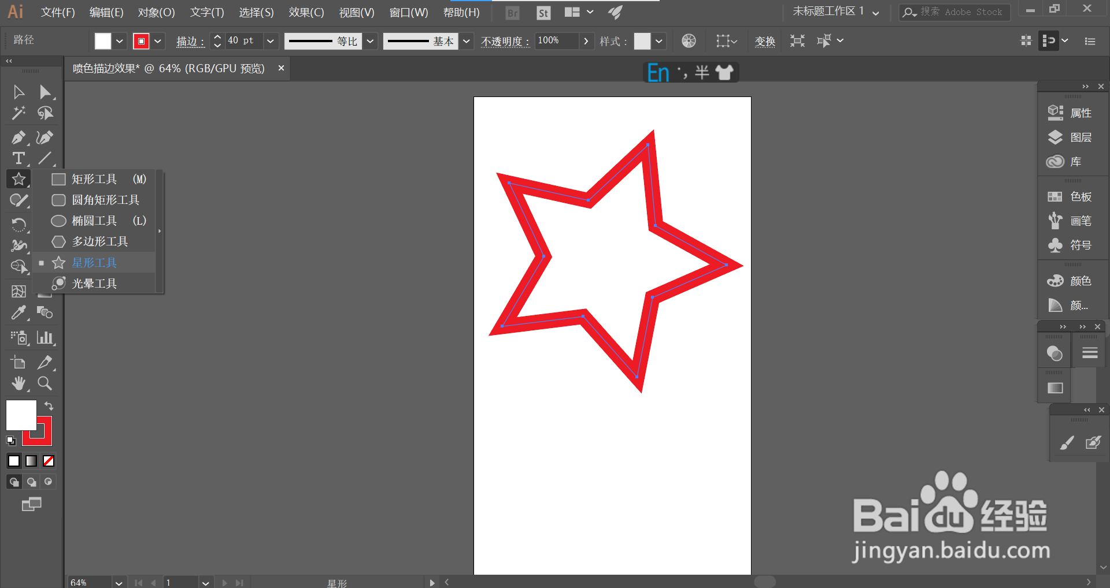Reset default fill and stroke
The height and width of the screenshot is (588, 1110).
(11, 441)
